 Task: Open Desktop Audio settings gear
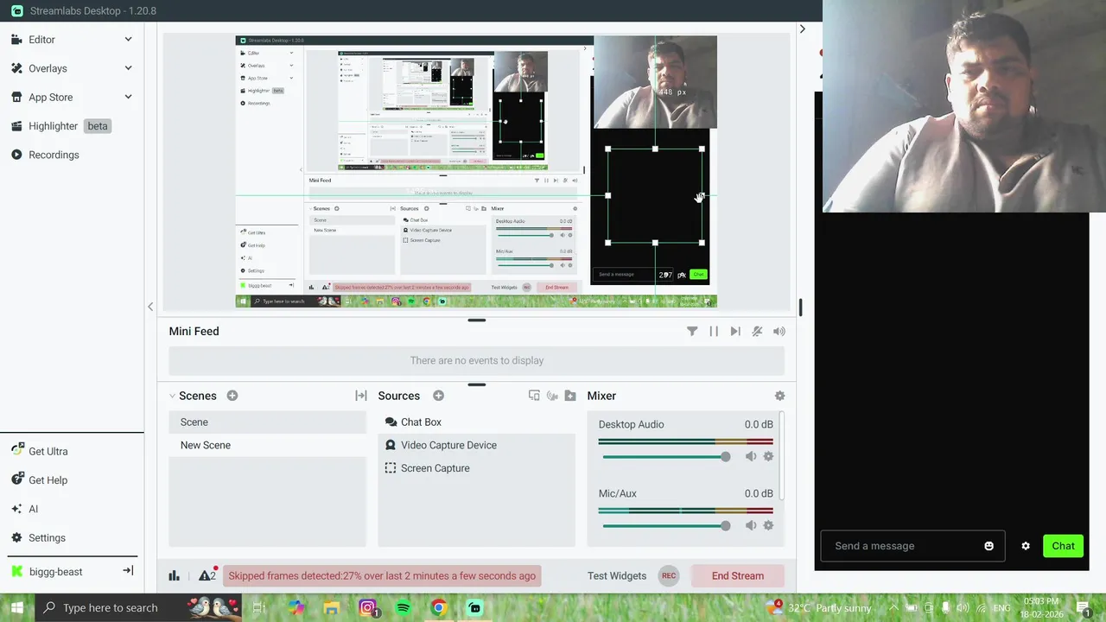(768, 456)
